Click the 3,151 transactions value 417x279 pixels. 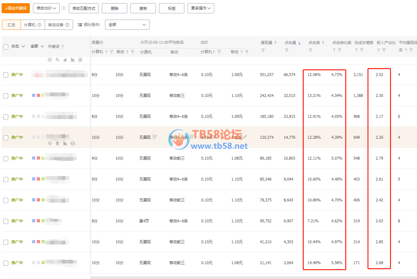pos(358,75)
